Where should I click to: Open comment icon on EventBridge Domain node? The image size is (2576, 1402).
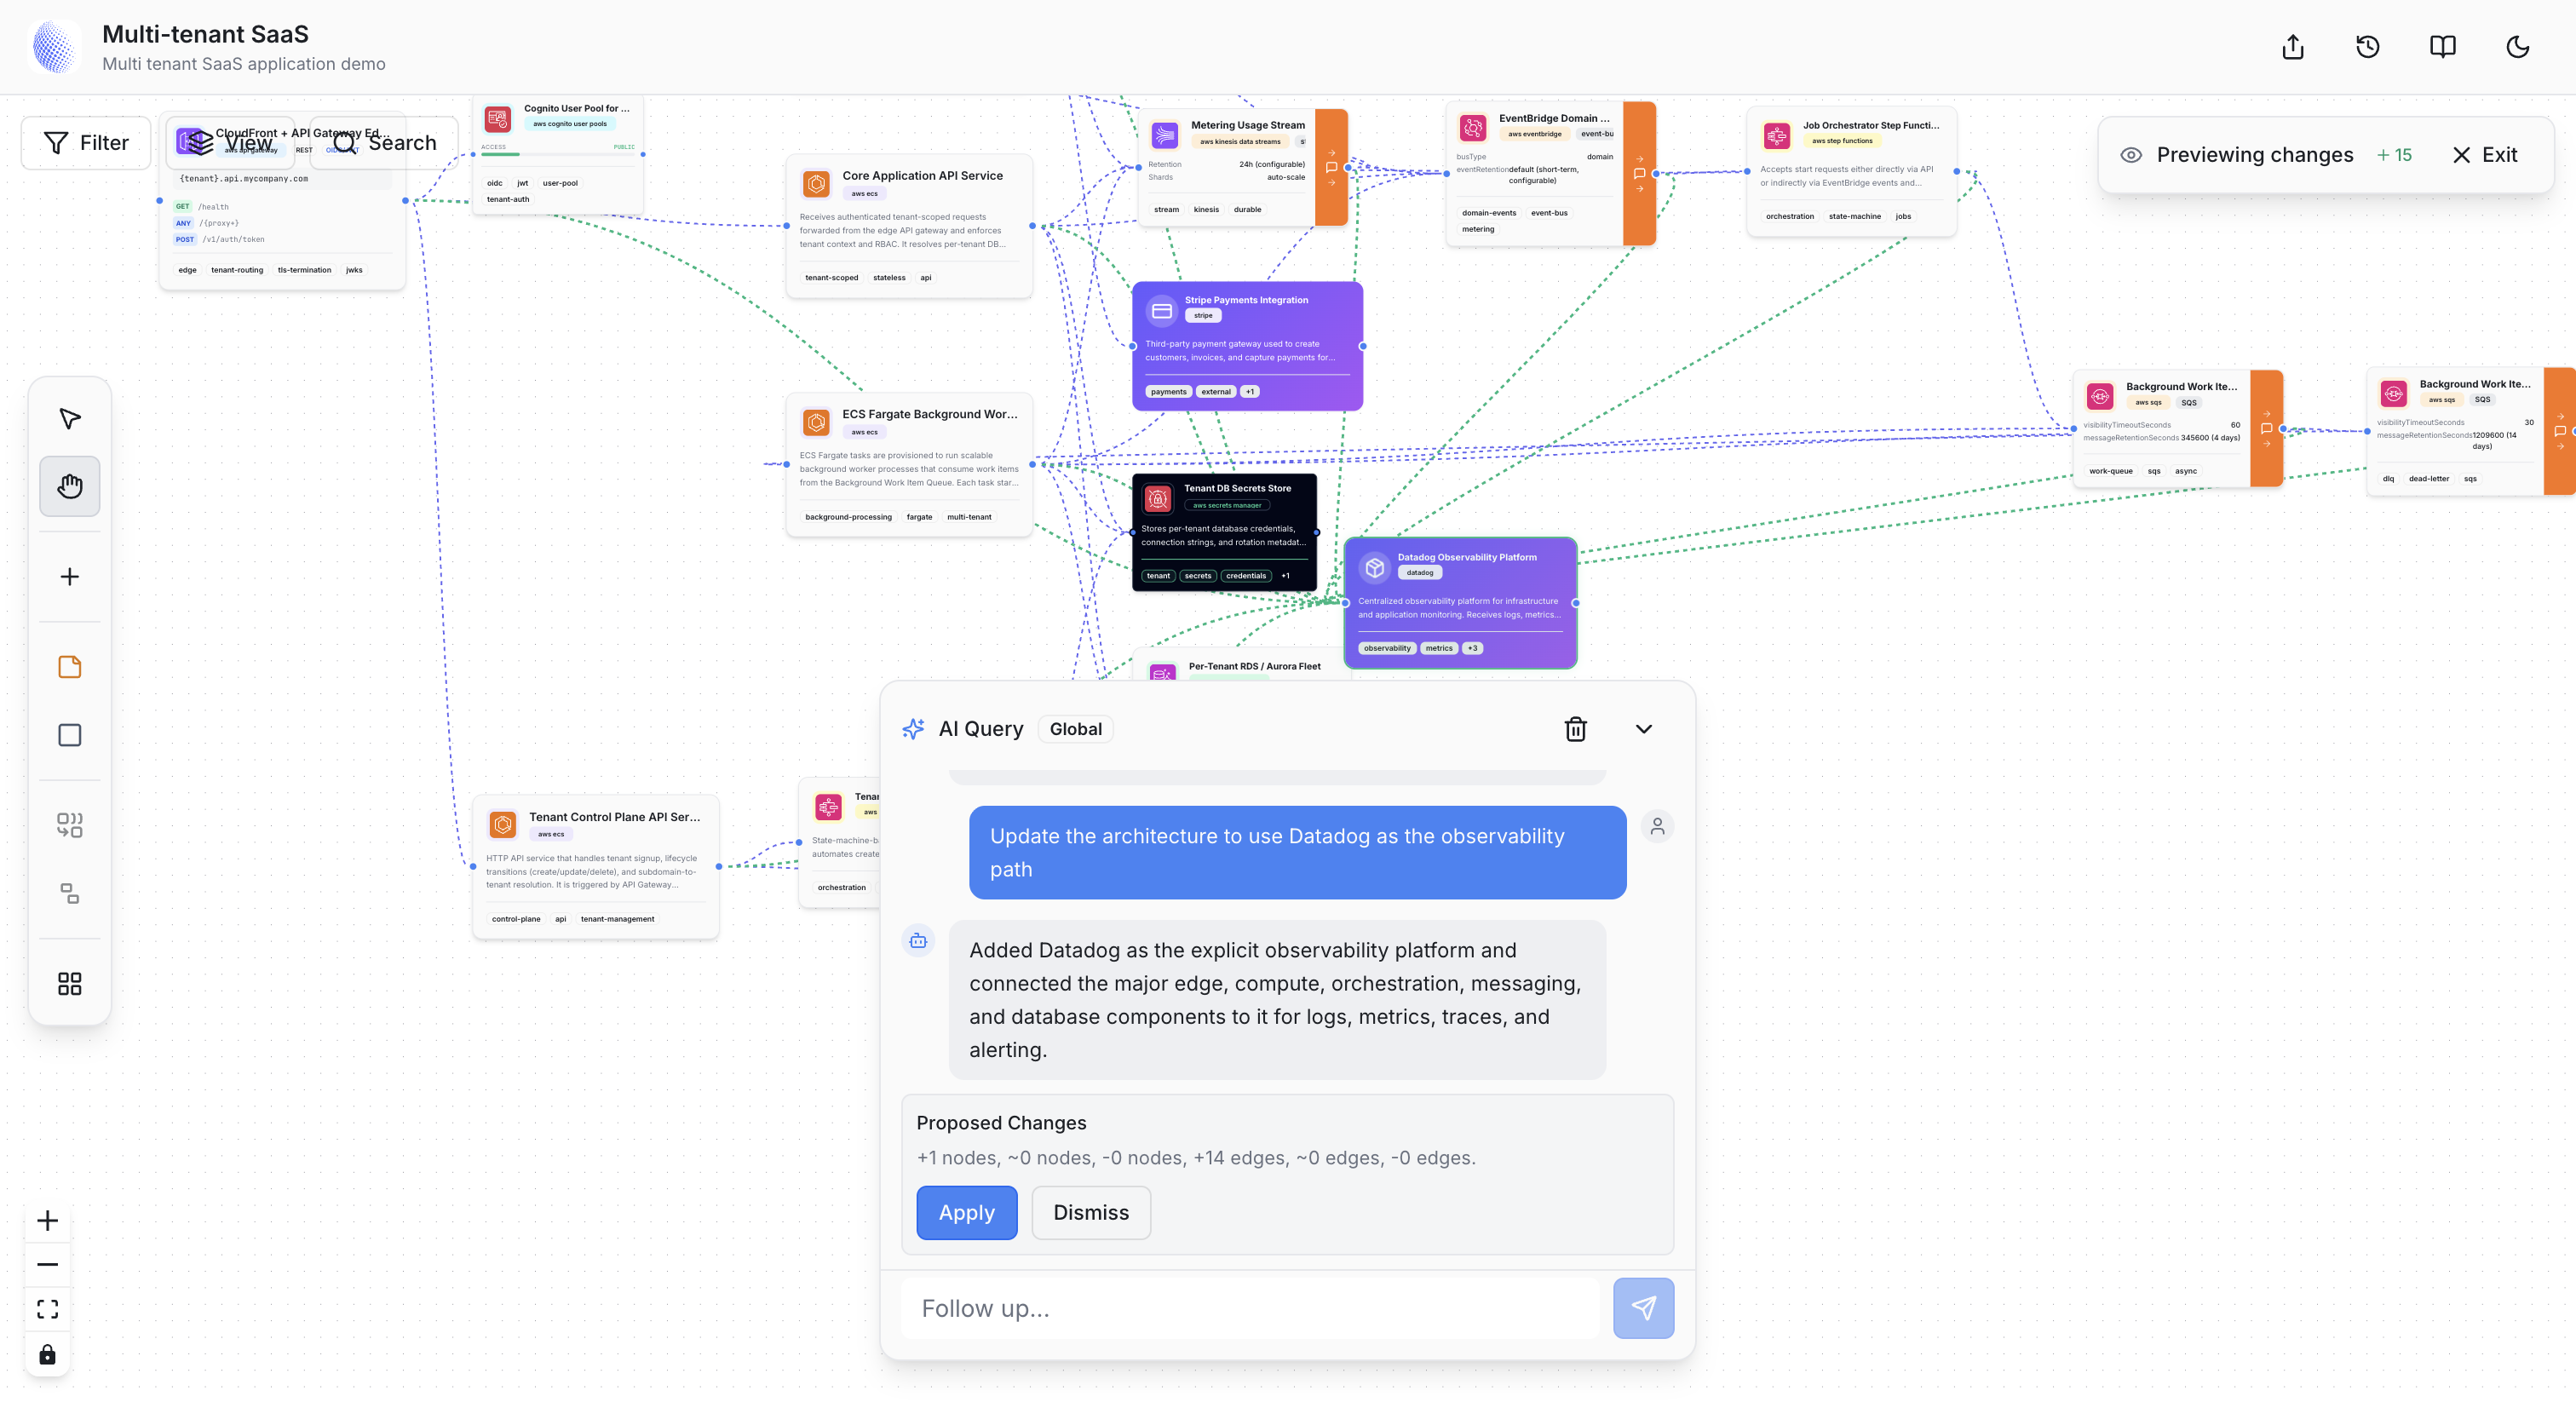coord(1639,174)
